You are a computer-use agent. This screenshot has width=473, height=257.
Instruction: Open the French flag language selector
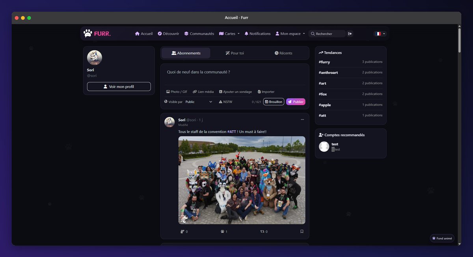point(380,34)
